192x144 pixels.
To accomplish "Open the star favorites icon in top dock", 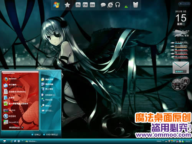I will (67, 5).
